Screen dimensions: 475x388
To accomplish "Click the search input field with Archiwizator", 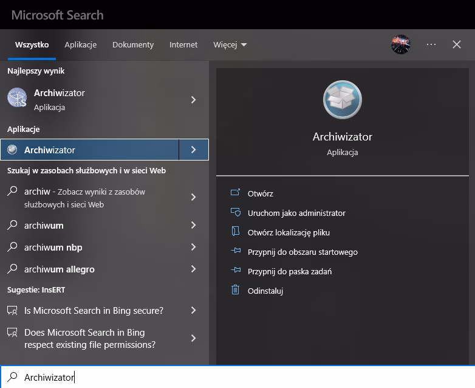I will [x=237, y=377].
